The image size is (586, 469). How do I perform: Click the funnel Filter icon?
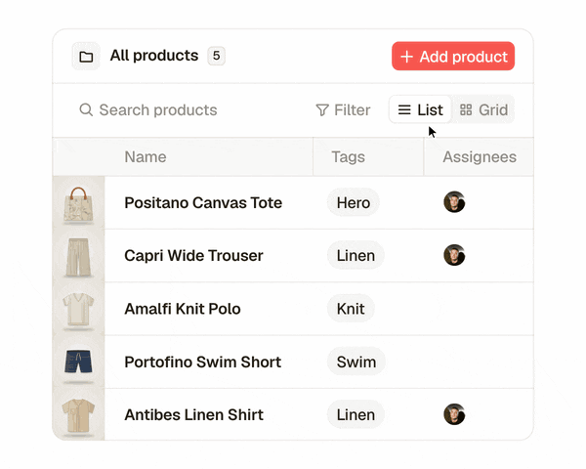[x=322, y=110]
